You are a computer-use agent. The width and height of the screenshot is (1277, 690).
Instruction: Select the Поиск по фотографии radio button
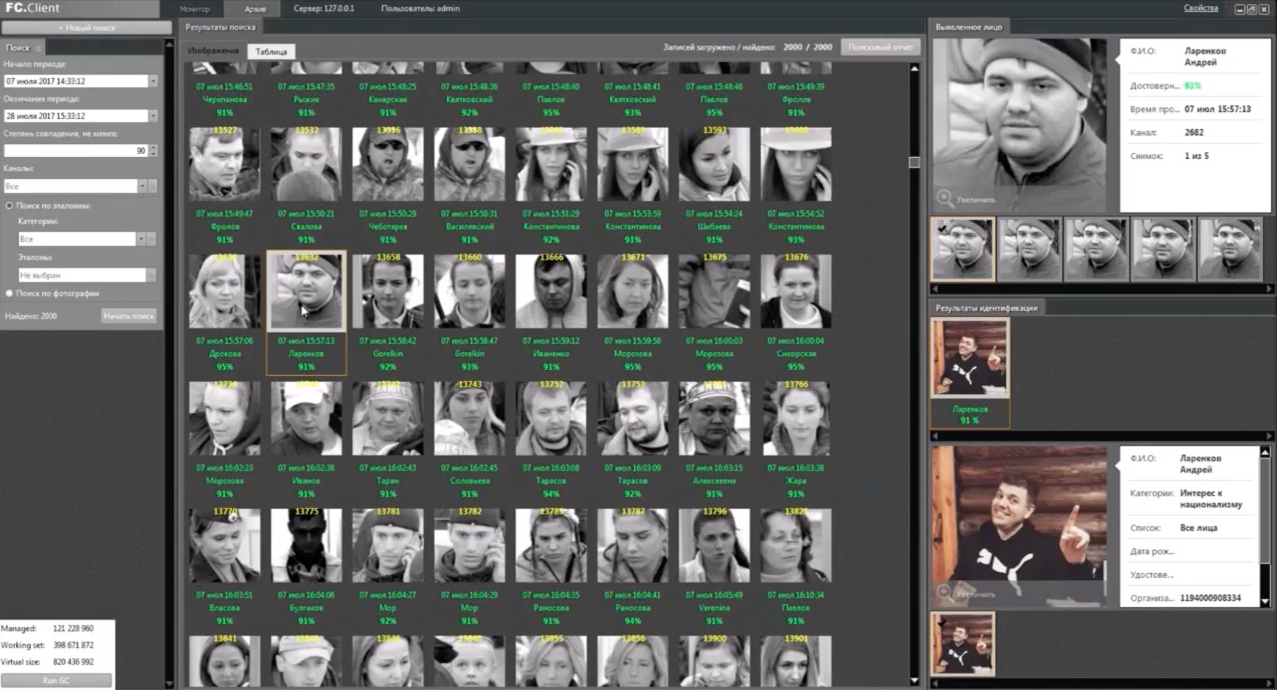tap(9, 293)
